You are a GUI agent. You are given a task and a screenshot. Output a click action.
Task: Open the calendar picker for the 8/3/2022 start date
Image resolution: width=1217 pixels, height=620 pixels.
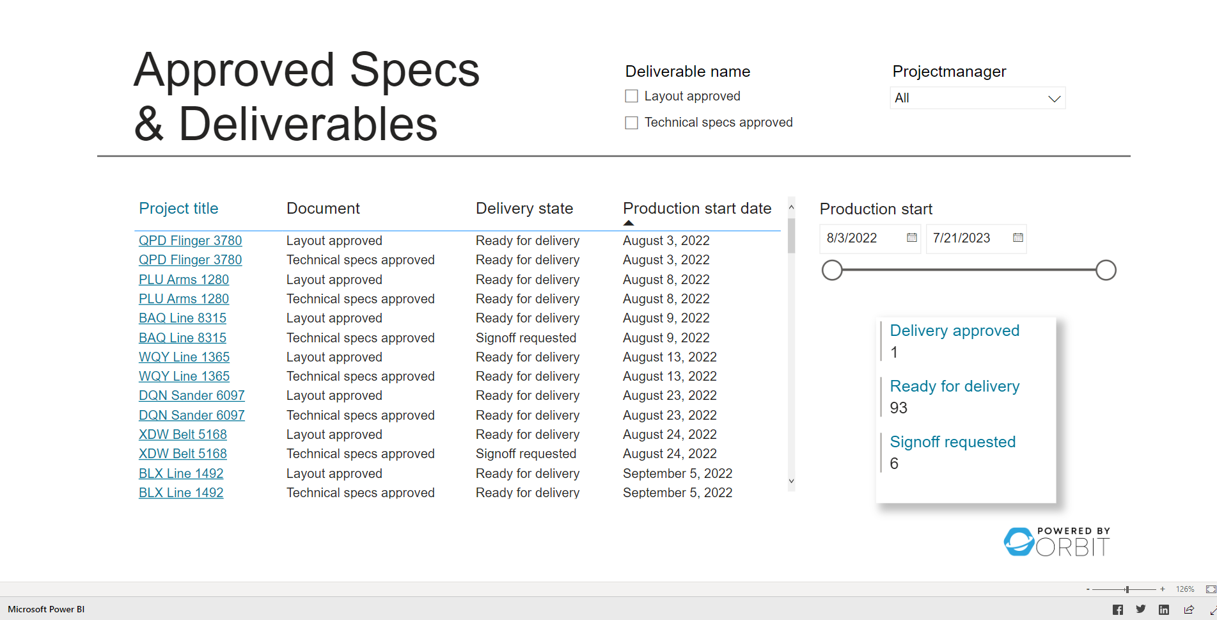[x=911, y=238]
